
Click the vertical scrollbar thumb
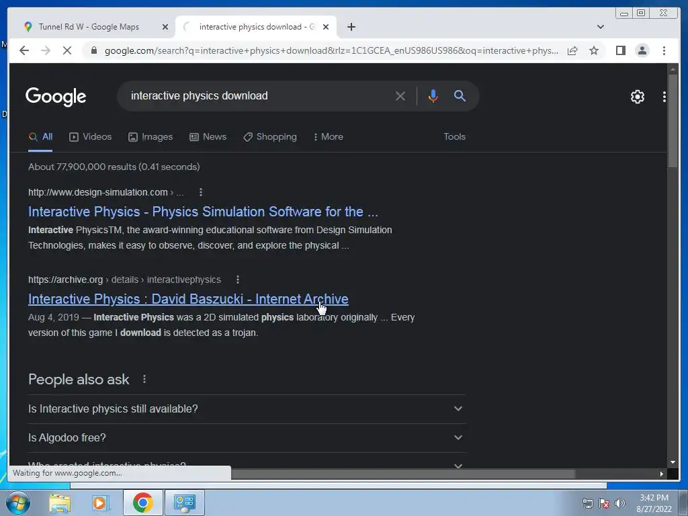coord(673,121)
